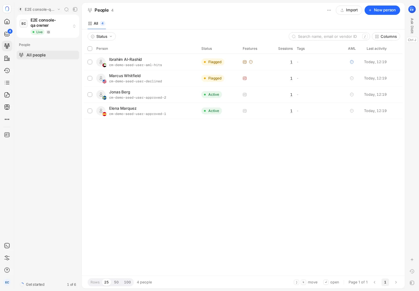Go to the next page chevron
The width and height of the screenshot is (419, 291).
396,282
